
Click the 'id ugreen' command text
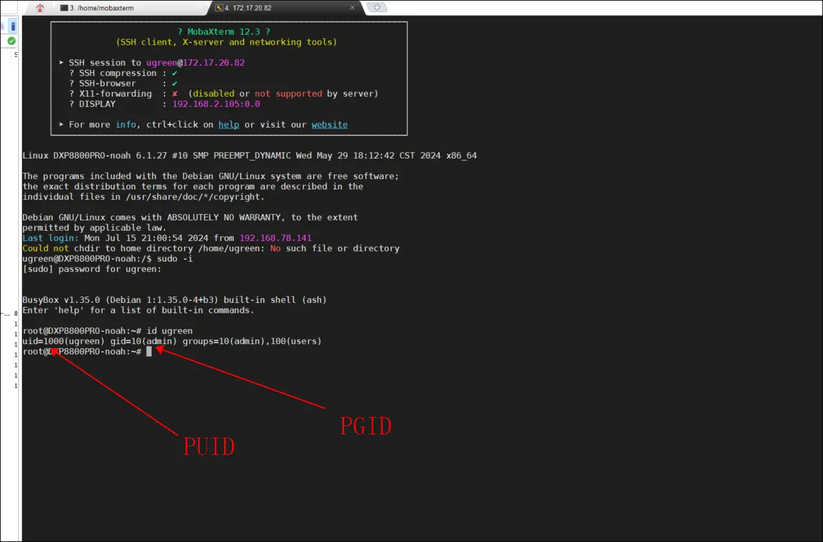click(x=169, y=331)
